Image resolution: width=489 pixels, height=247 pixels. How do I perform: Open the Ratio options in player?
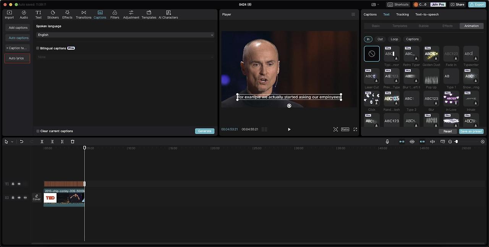pos(345,129)
